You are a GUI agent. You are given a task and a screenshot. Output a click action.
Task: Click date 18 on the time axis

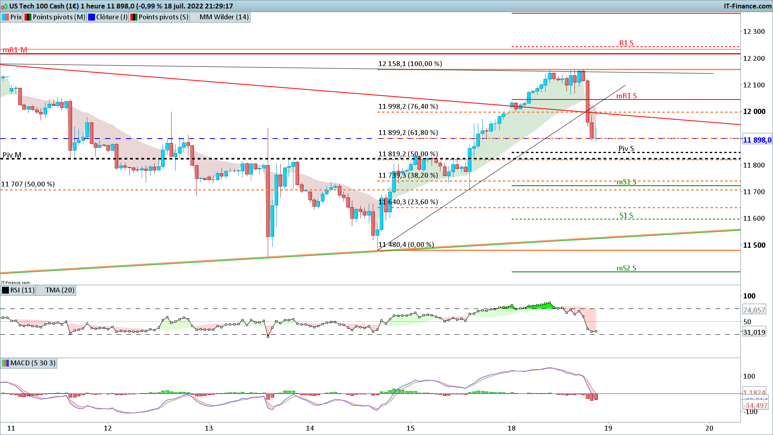511,428
